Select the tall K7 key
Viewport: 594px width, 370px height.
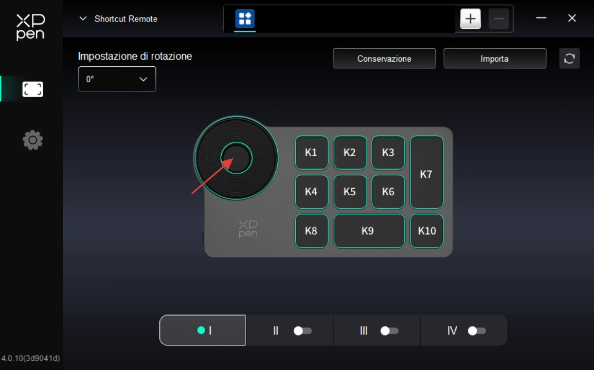(426, 172)
